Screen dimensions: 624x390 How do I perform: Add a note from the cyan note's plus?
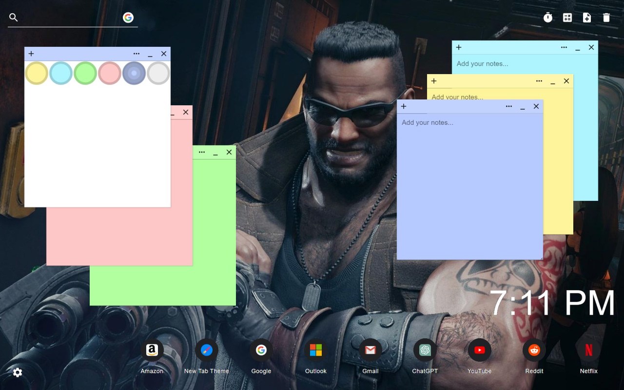(459, 47)
